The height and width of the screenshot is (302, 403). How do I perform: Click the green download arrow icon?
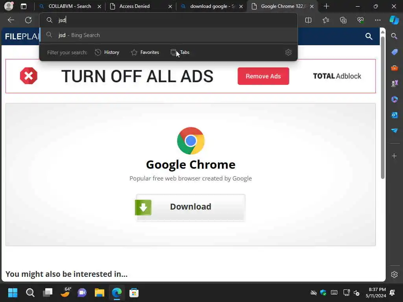[x=143, y=208]
